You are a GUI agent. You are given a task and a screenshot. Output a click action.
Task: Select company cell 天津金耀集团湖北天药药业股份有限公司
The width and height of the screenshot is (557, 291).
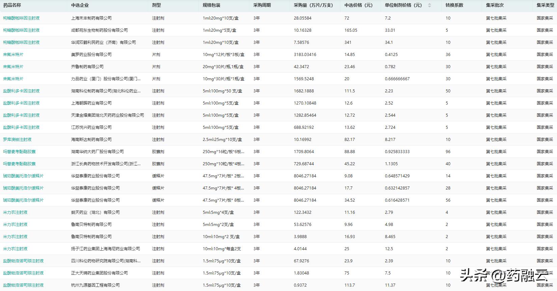coord(108,115)
